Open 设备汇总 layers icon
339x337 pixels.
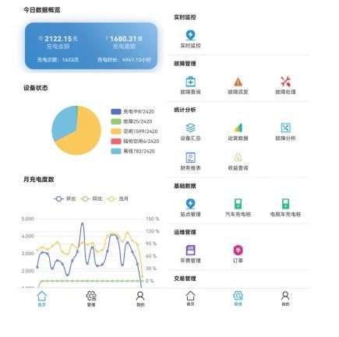pyautogui.click(x=190, y=128)
